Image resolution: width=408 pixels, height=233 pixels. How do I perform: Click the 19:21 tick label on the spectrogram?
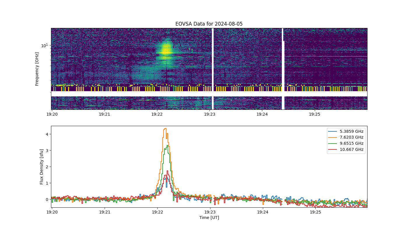coord(104,114)
